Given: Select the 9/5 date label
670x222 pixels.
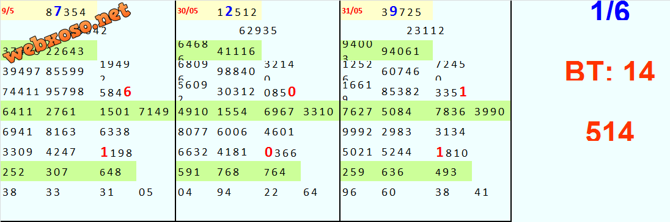Looking at the screenshot, I should [8, 12].
